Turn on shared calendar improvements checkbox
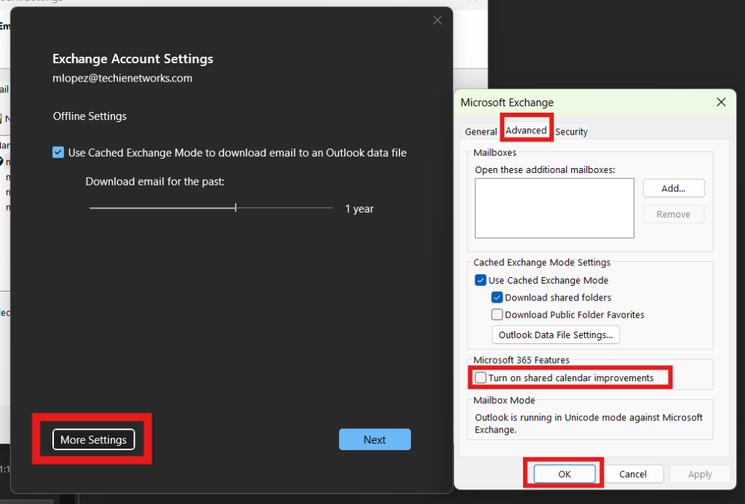Image resolution: width=745 pixels, height=504 pixels. coord(480,378)
